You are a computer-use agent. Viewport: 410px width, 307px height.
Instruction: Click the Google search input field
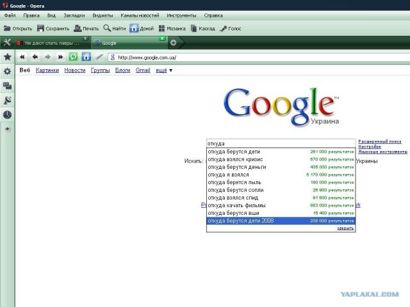281,143
